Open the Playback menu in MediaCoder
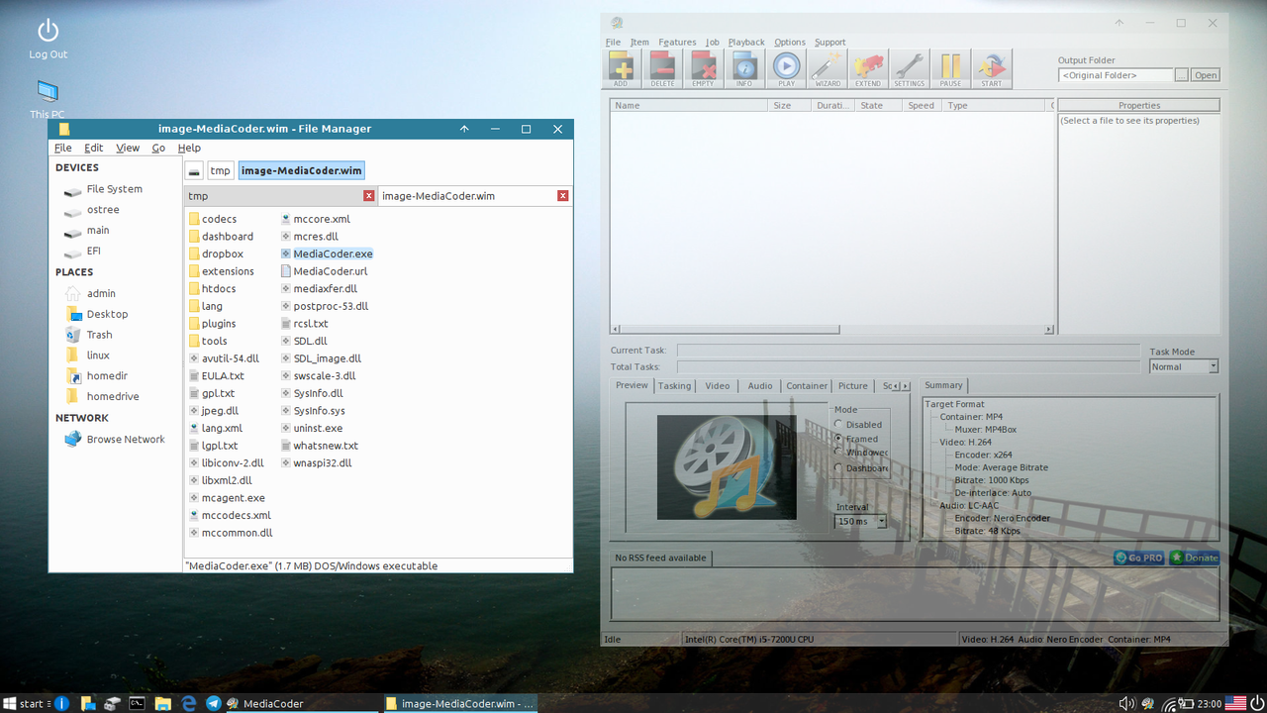 coord(746,43)
